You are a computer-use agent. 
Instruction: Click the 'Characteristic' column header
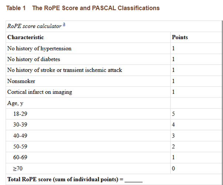tap(88, 37)
